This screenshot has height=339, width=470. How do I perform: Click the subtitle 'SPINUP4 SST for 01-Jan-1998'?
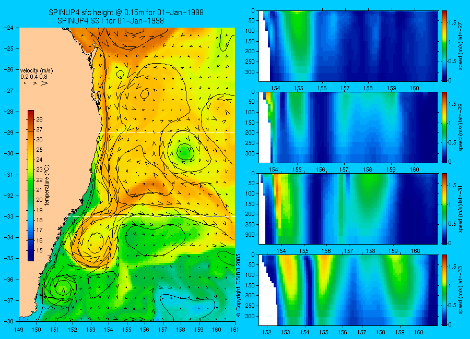point(111,21)
